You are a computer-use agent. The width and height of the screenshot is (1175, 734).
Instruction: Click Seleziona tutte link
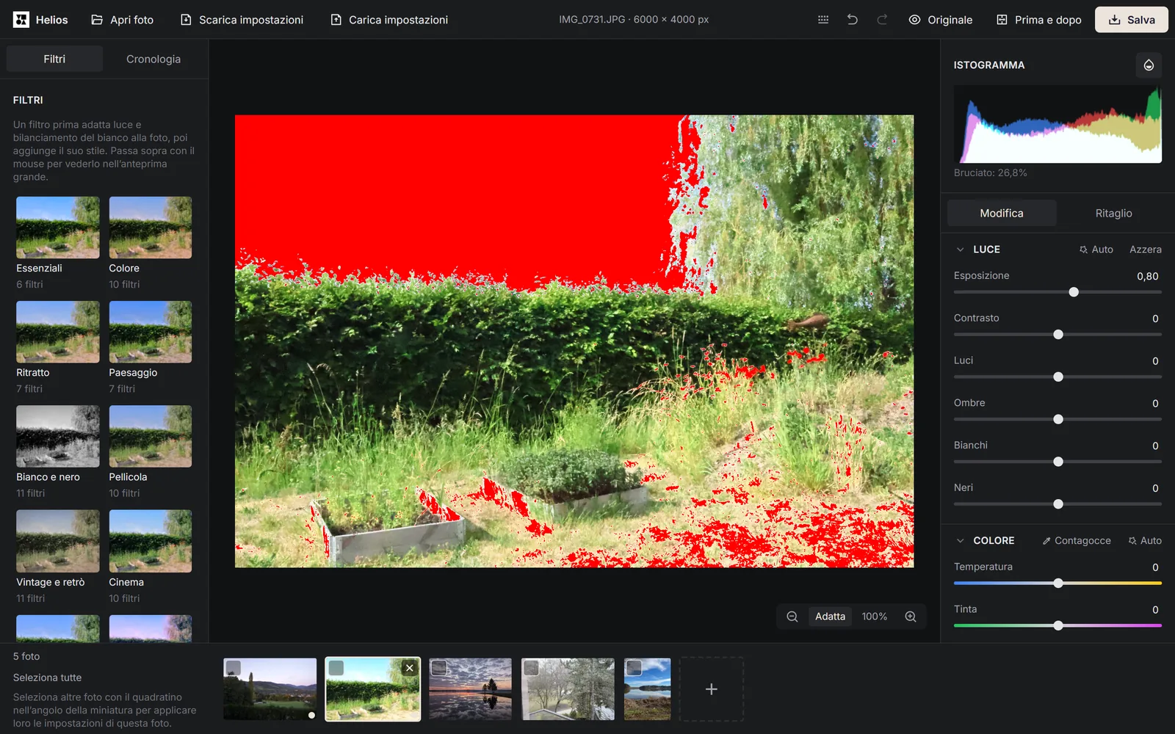[47, 677]
